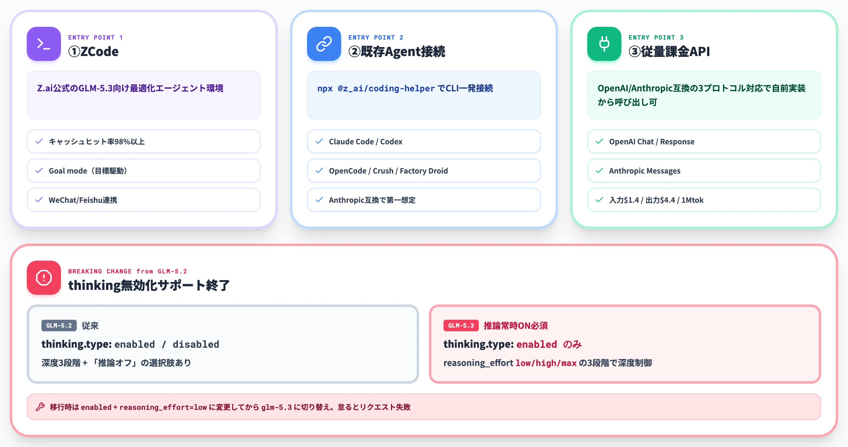Click the Claude Code / Codex text
Screen dimensions: 848x447
tap(366, 142)
